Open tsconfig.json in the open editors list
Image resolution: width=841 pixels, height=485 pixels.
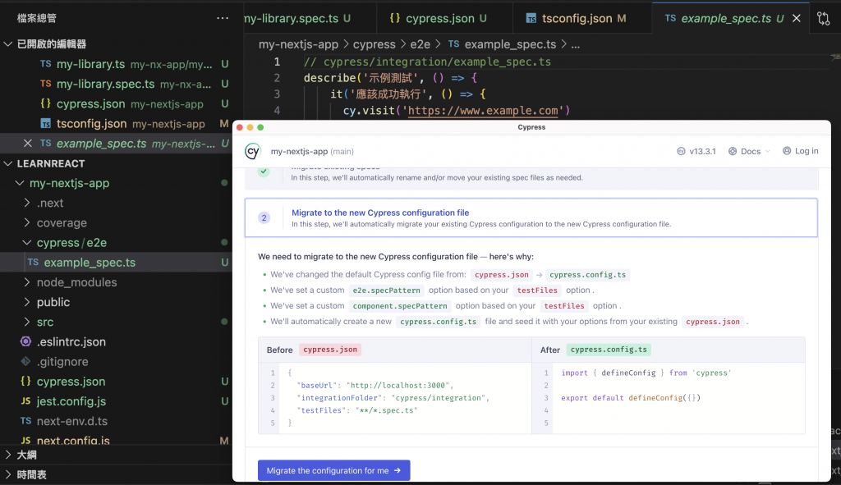(116, 123)
